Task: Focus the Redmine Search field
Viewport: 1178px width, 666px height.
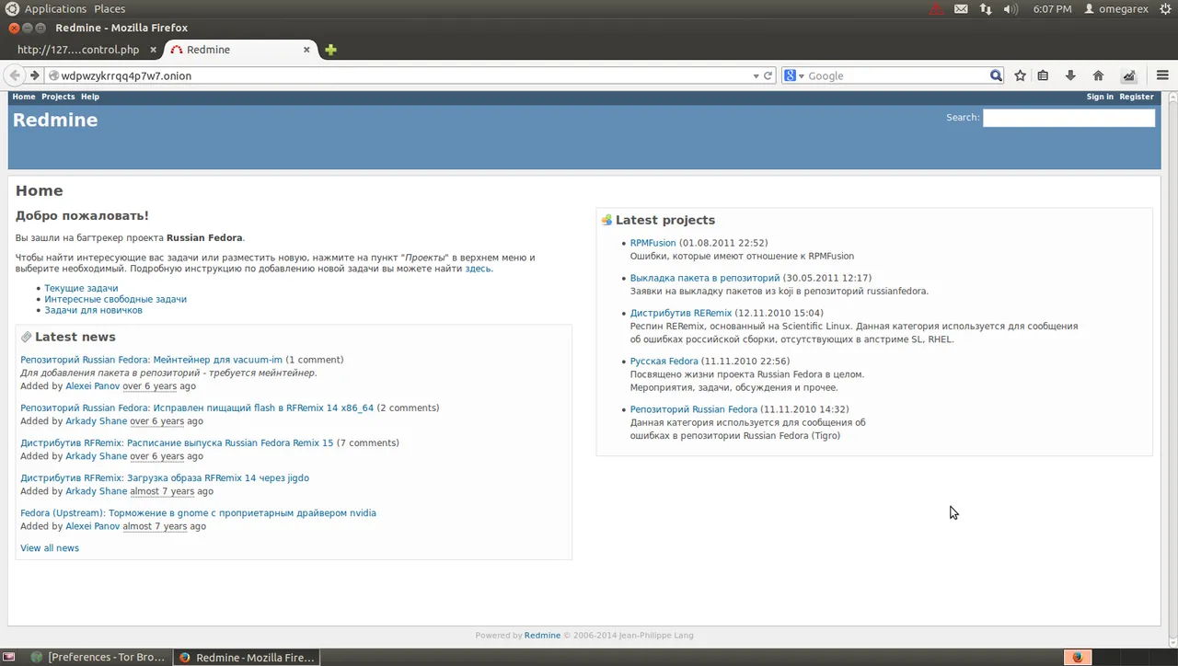Action: [x=1068, y=118]
